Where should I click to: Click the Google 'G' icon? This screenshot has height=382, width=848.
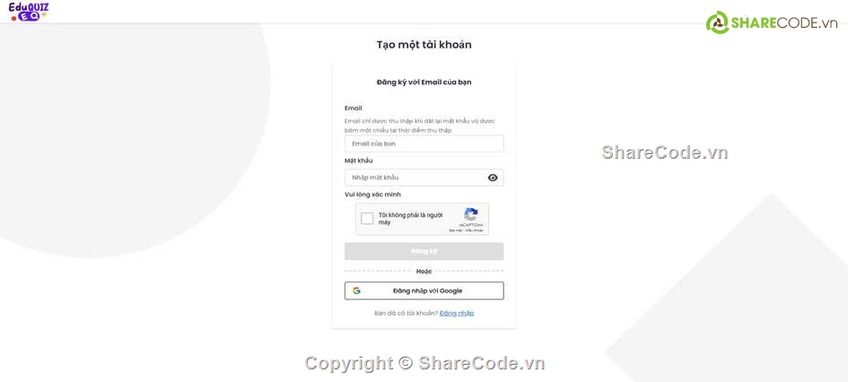(356, 291)
